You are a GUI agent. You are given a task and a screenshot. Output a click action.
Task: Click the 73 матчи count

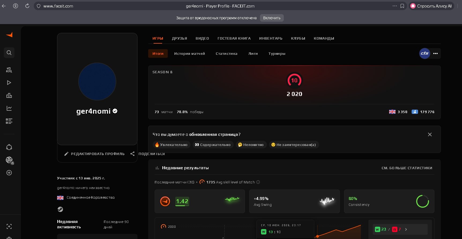click(163, 112)
